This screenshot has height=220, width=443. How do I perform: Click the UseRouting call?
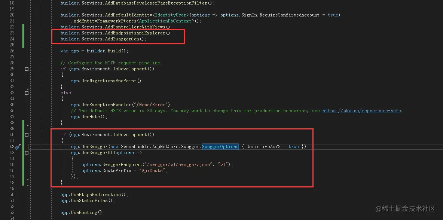coord(84,213)
